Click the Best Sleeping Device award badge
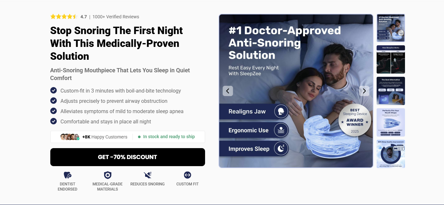This screenshot has height=205, width=444. click(355, 120)
